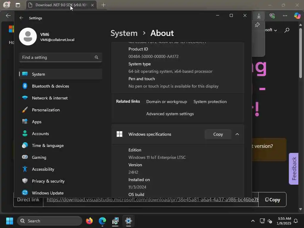304x228 pixels.
Task: Open Time & language settings
Action: click(x=61, y=145)
